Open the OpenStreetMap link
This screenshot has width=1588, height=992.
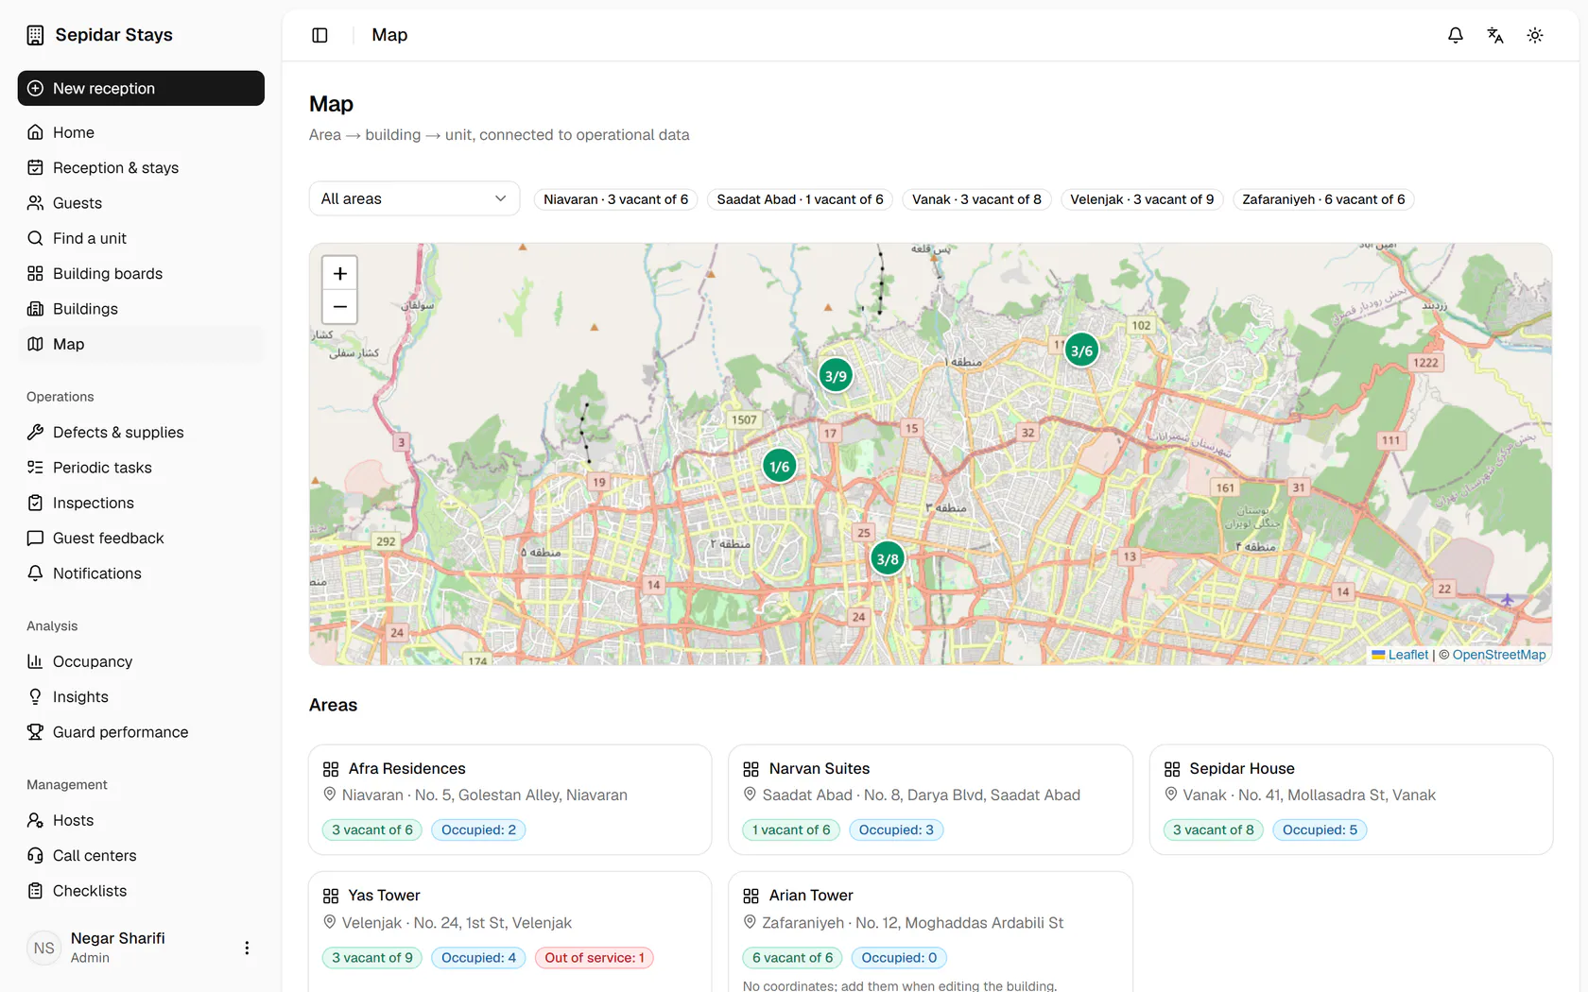pos(1499,655)
